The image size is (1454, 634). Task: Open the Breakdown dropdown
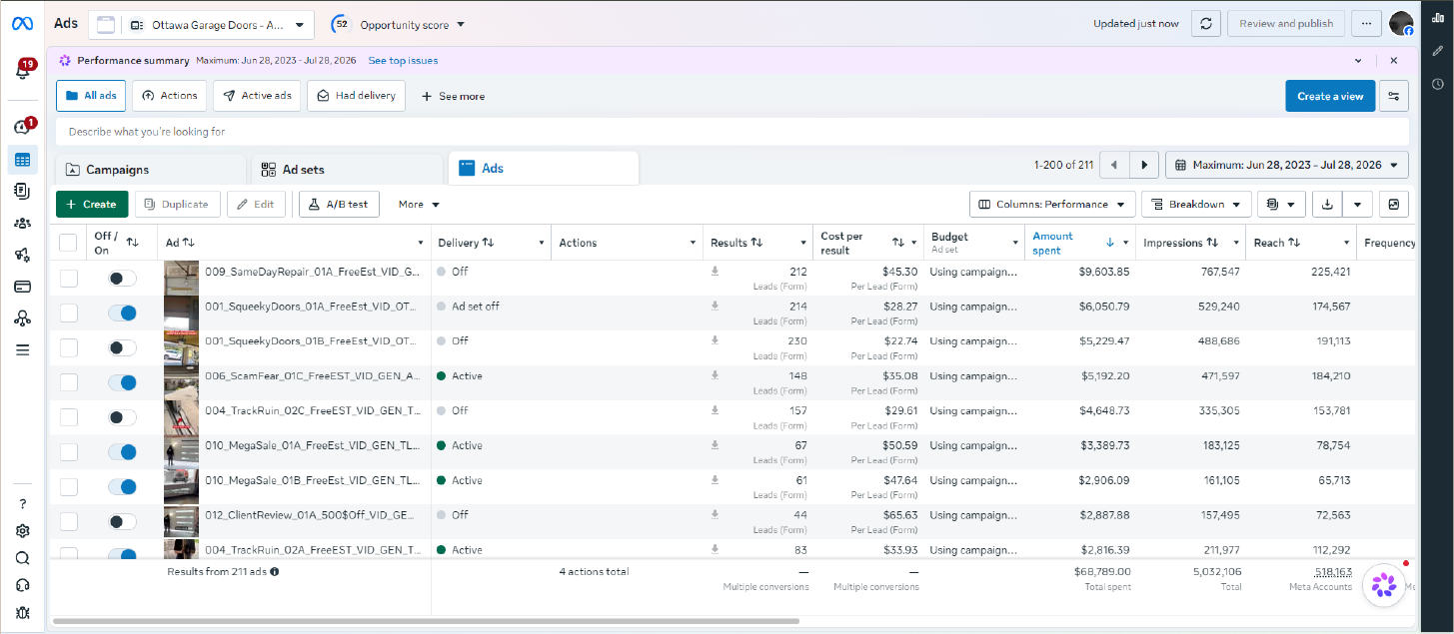[1196, 204]
